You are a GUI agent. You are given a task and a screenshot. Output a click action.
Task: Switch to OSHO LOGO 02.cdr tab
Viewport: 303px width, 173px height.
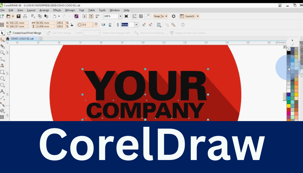point(22,39)
